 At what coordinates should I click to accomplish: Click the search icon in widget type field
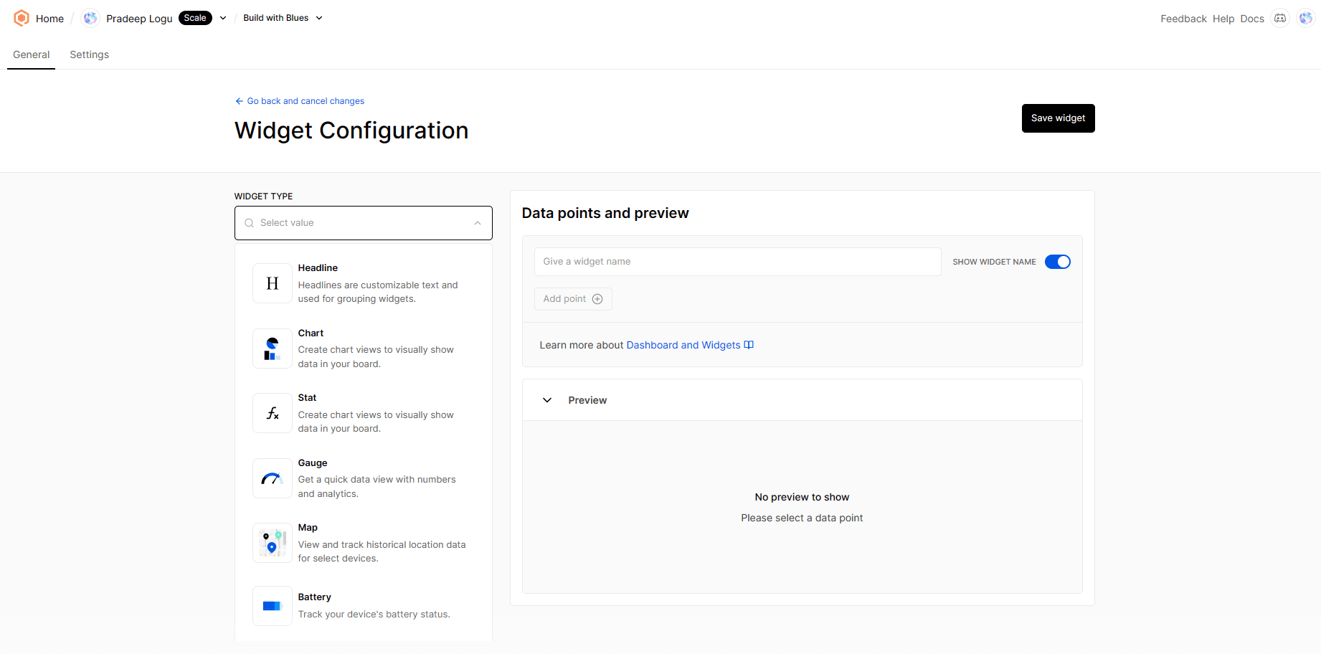pos(250,223)
